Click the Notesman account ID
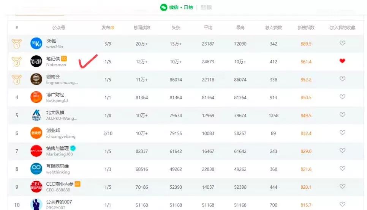Image resolution: width=367 pixels, height=210 pixels. pyautogui.click(x=56, y=65)
